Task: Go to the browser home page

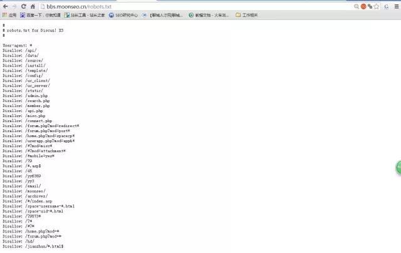Action: 33,6
